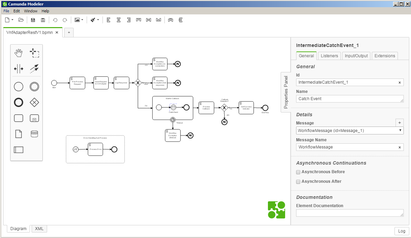This screenshot has width=411, height=238.
Task: Create a new diagram with the new-file icon
Action: click(7, 20)
